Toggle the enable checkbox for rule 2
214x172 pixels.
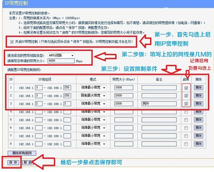[186, 96]
